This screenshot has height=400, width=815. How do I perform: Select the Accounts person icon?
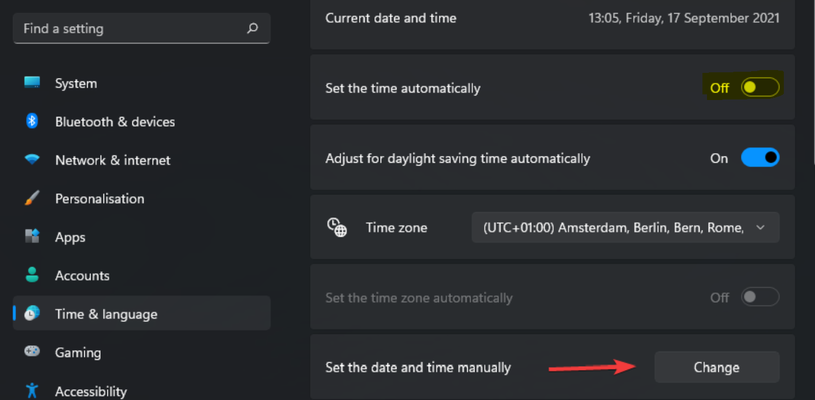click(32, 275)
